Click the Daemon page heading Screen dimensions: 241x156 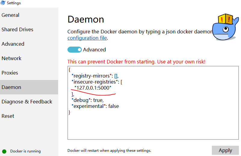(86, 20)
